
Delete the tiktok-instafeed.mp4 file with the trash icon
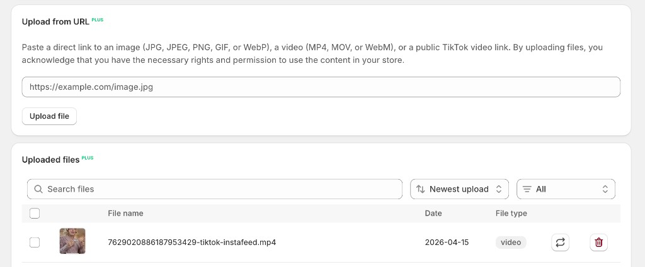(598, 242)
